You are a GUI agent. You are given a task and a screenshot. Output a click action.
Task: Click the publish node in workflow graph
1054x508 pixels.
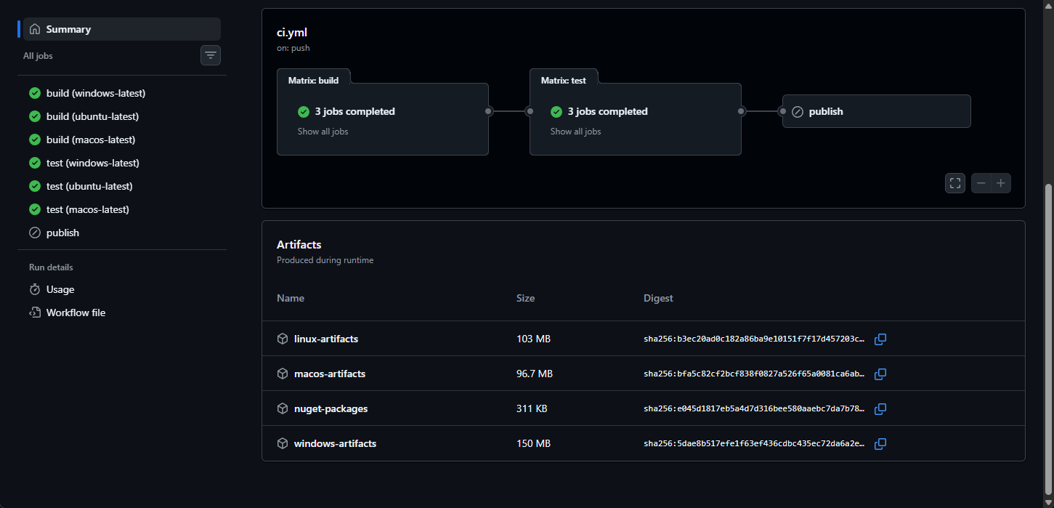click(x=876, y=111)
